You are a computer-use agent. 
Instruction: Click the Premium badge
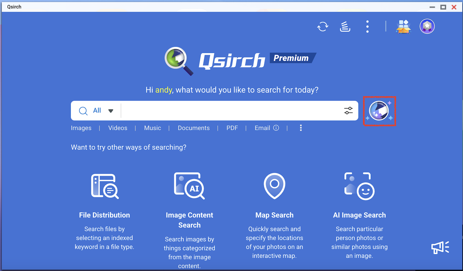pyautogui.click(x=293, y=58)
